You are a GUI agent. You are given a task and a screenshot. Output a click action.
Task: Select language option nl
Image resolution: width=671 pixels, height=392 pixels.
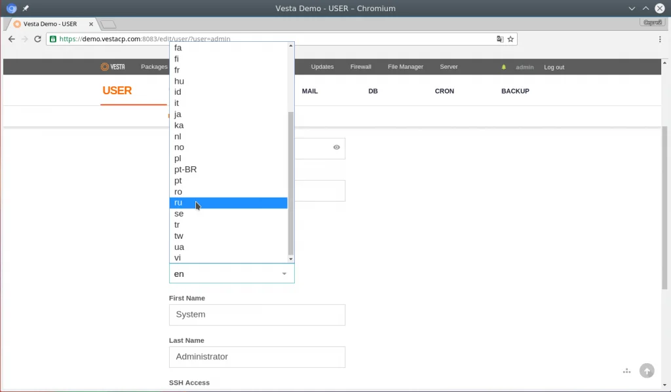pos(229,136)
